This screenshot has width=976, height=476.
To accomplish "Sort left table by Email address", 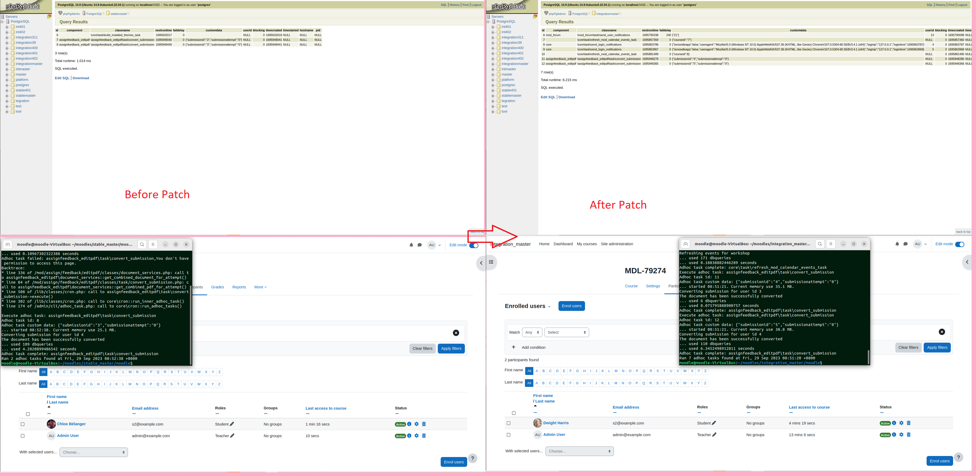I will pos(145,408).
